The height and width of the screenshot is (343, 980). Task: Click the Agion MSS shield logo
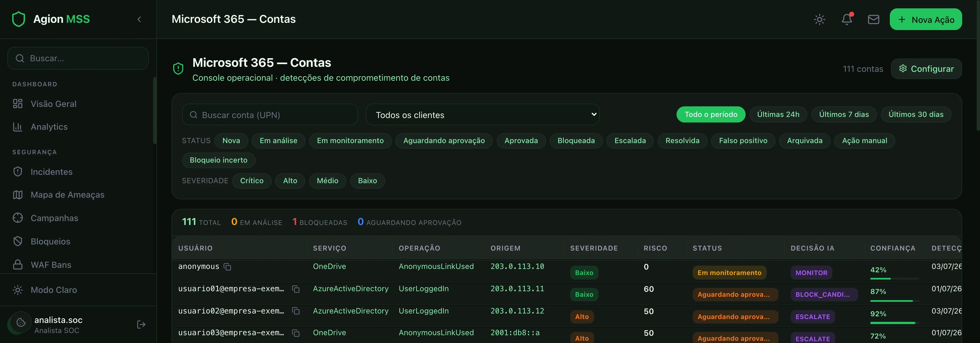tap(18, 19)
